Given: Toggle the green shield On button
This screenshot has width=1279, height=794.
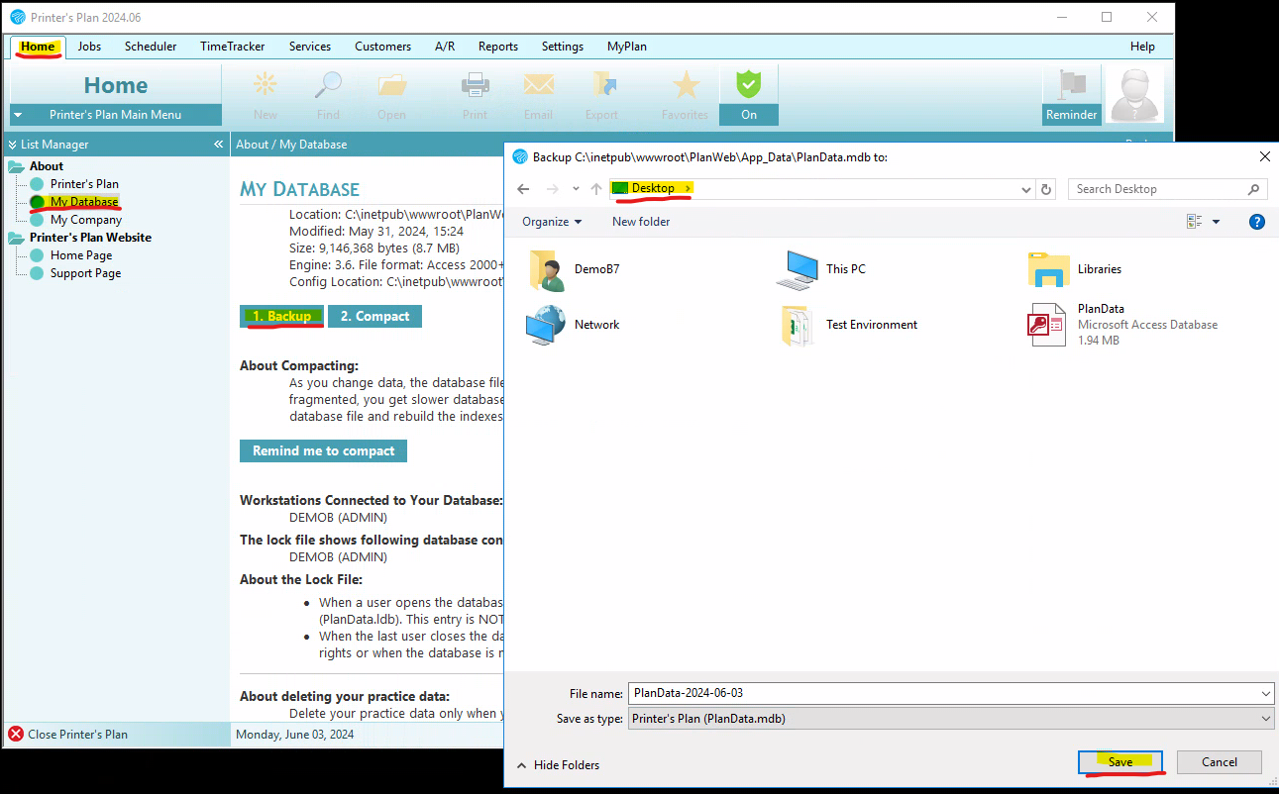Looking at the screenshot, I should click(749, 95).
